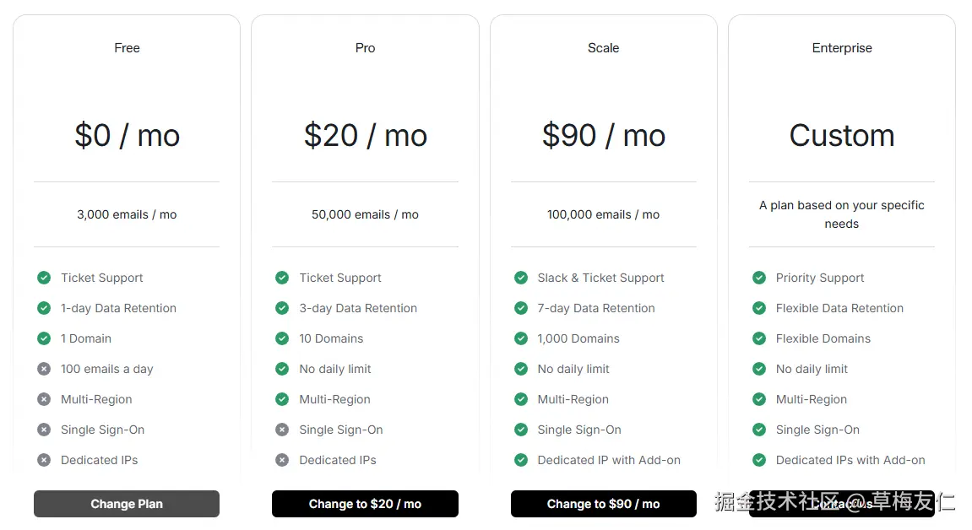
Task: Click the Flexible Data Retention label
Action: pos(839,308)
